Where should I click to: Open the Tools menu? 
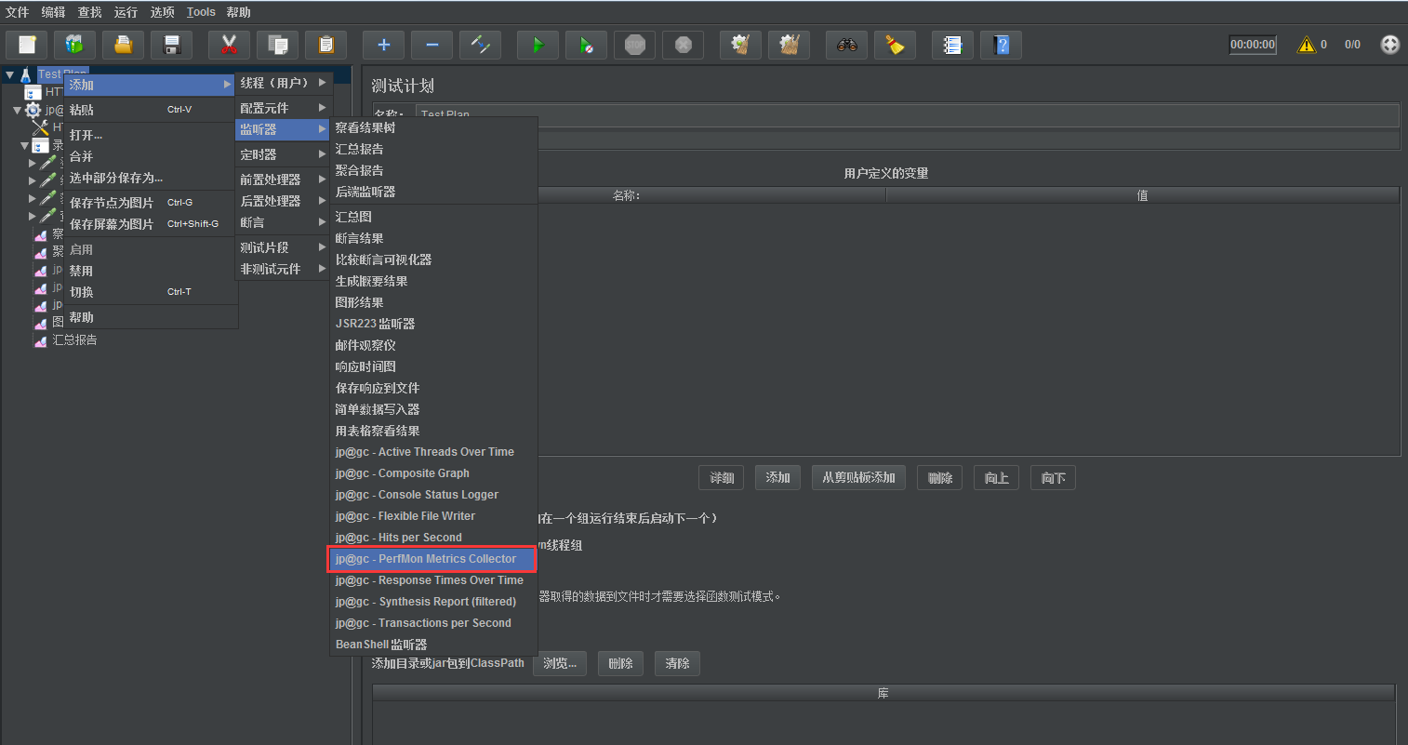click(x=201, y=11)
